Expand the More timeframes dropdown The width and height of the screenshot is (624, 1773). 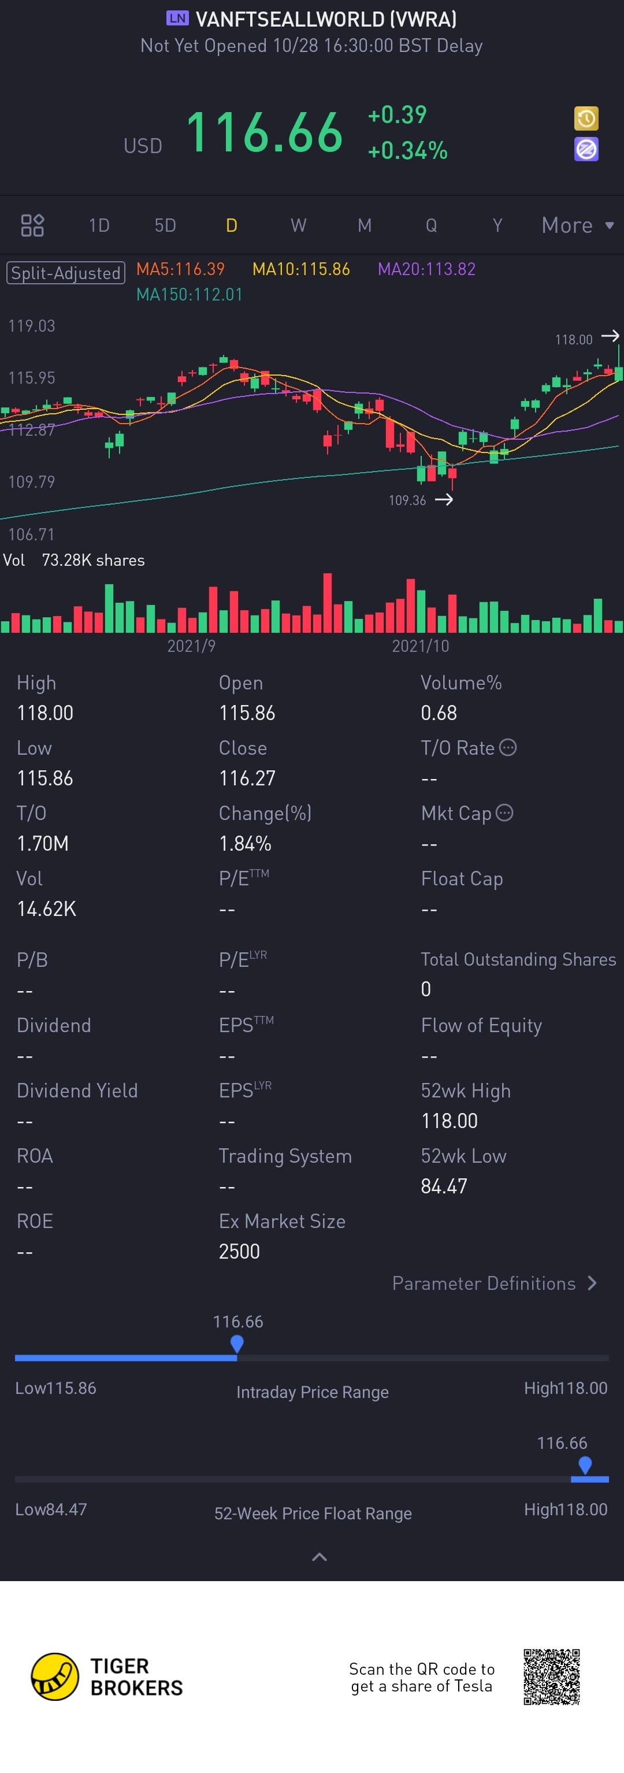tap(577, 225)
